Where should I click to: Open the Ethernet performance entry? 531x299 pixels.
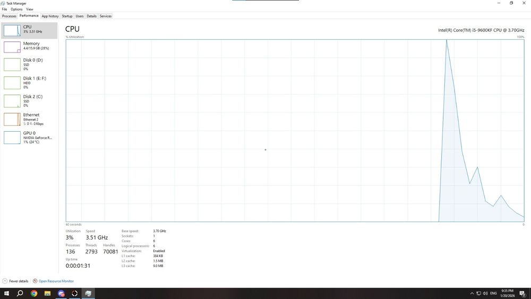29,119
